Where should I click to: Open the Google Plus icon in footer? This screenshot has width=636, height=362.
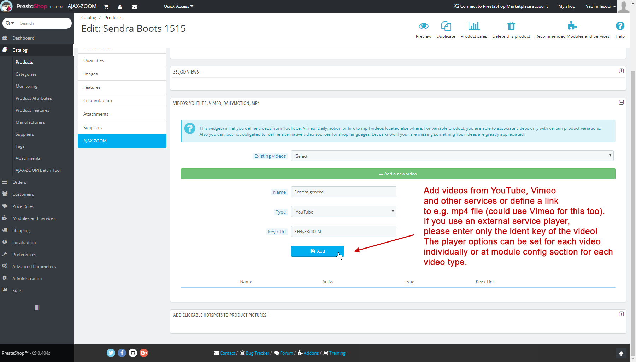coord(144,353)
